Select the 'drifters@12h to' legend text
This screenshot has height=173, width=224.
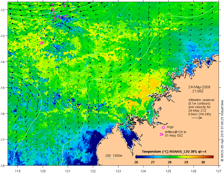coord(176,132)
